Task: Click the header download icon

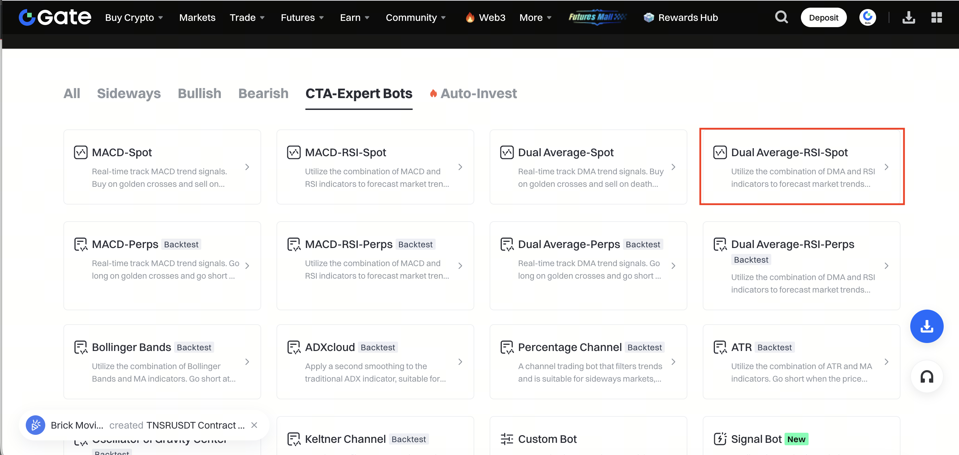Action: click(x=909, y=17)
